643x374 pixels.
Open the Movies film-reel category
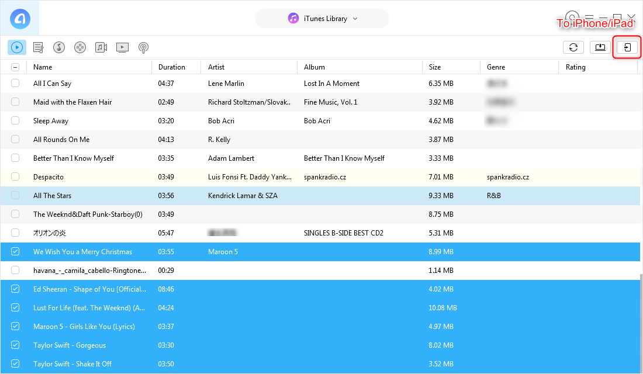(x=80, y=47)
